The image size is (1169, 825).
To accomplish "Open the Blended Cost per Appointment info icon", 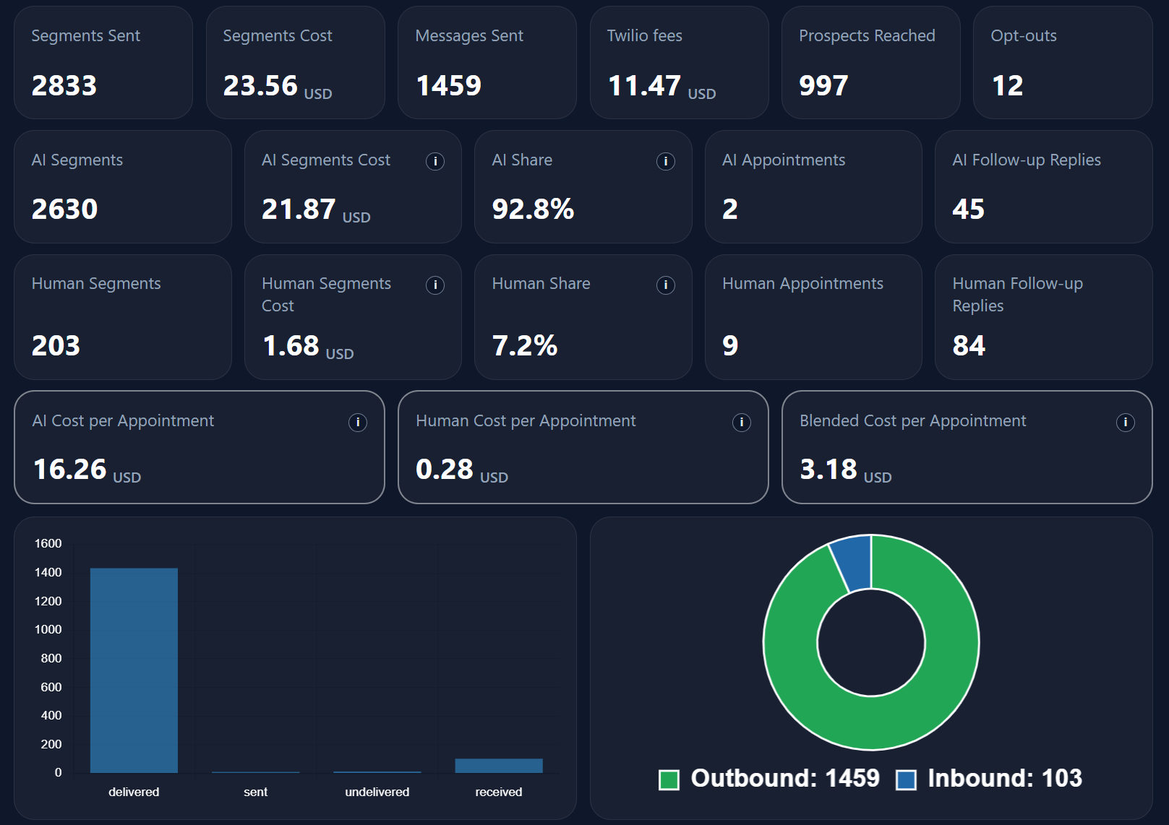I will pyautogui.click(x=1125, y=423).
